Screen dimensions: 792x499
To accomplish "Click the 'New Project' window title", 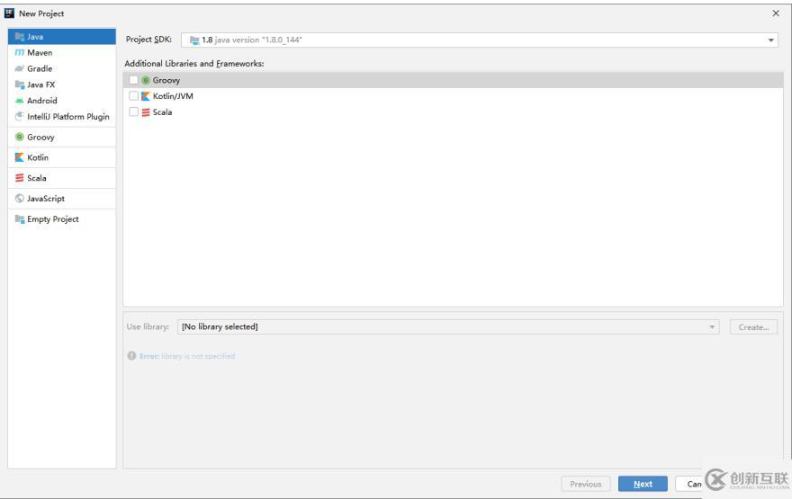I will click(x=41, y=13).
